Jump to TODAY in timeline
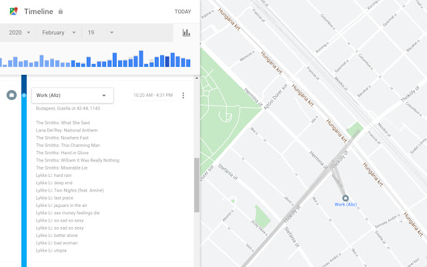The width and height of the screenshot is (427, 267). click(183, 11)
